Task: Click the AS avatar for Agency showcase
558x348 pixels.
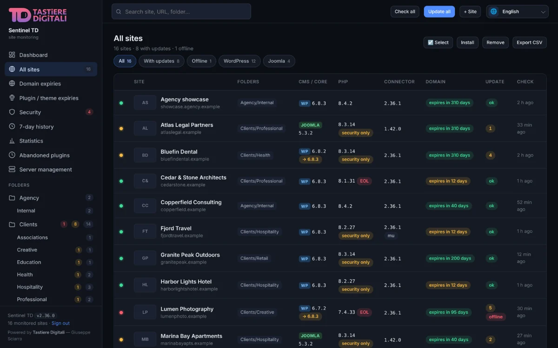Action: click(x=145, y=103)
